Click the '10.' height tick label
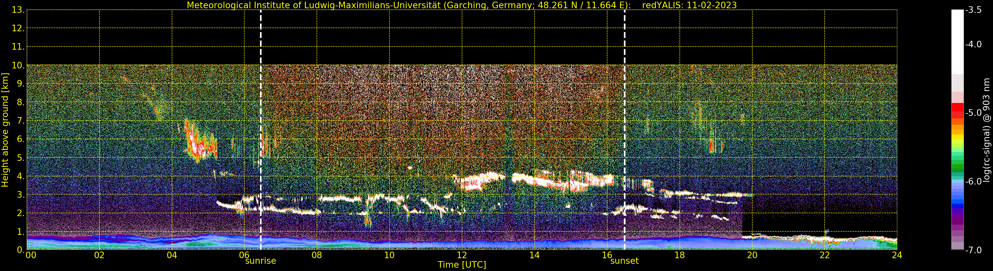 pyautogui.click(x=18, y=65)
